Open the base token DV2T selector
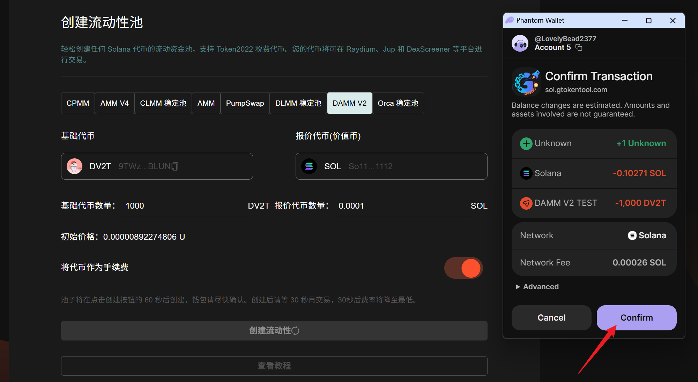Viewport: 698px width, 382px height. (x=157, y=166)
